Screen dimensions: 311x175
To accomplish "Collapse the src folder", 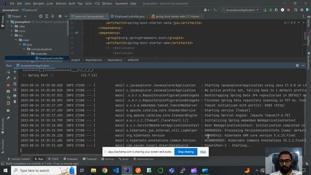I will click(x=12, y=35).
